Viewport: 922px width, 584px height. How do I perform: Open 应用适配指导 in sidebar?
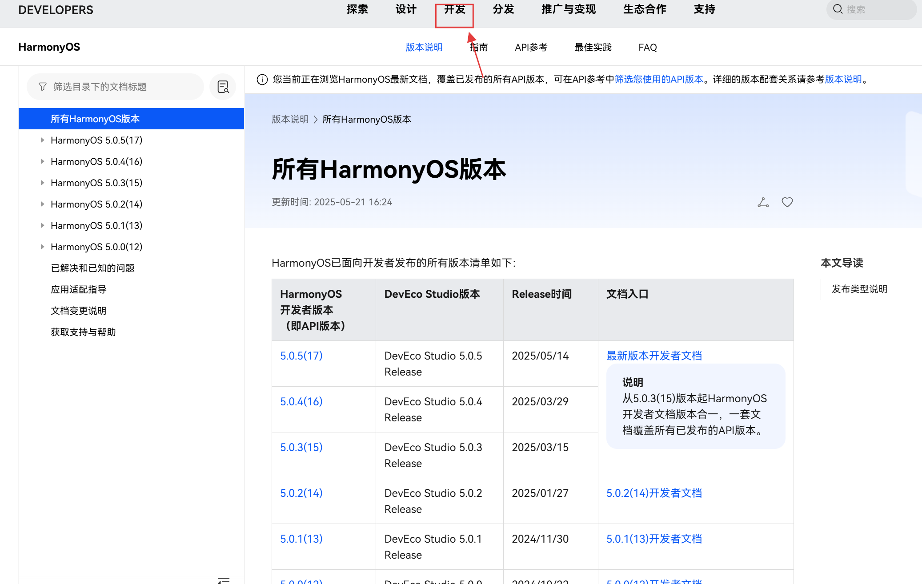coord(79,289)
